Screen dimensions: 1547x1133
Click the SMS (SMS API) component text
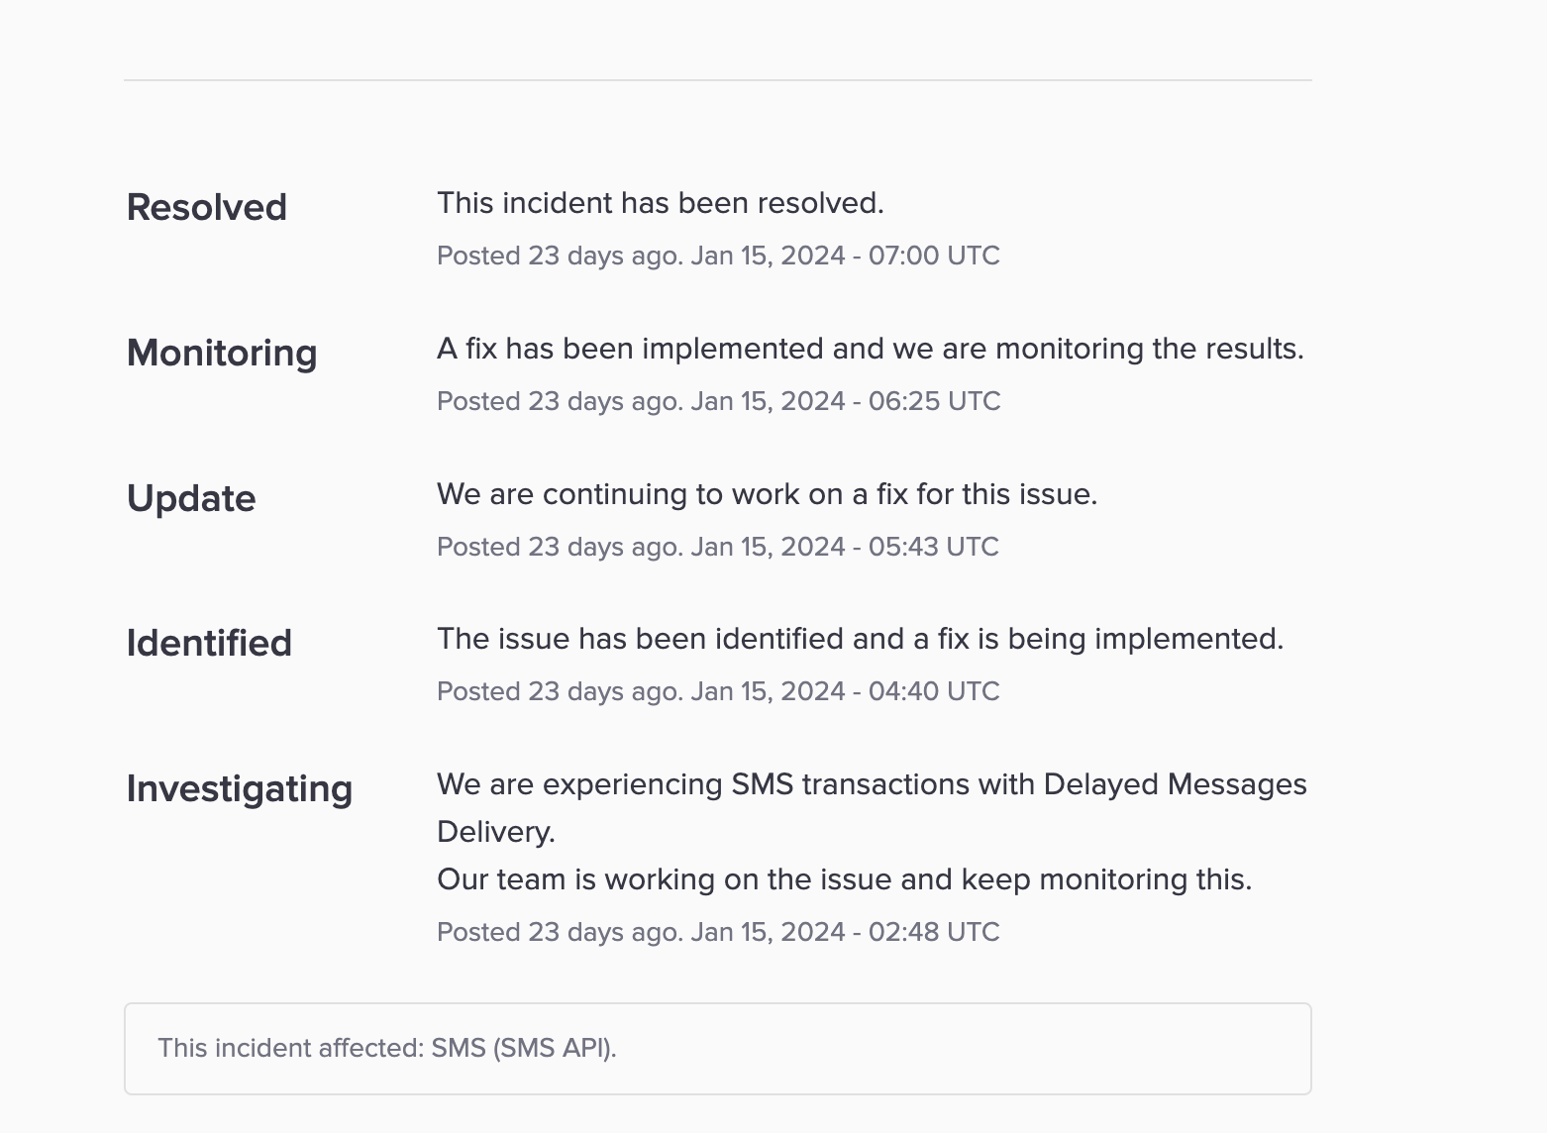(x=523, y=1048)
